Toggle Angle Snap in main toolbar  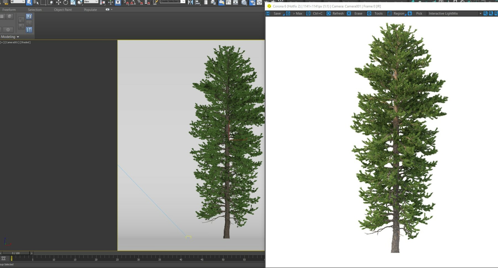(x=133, y=2)
